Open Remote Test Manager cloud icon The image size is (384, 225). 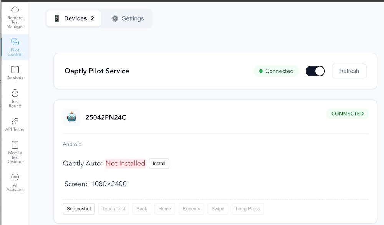click(15, 10)
